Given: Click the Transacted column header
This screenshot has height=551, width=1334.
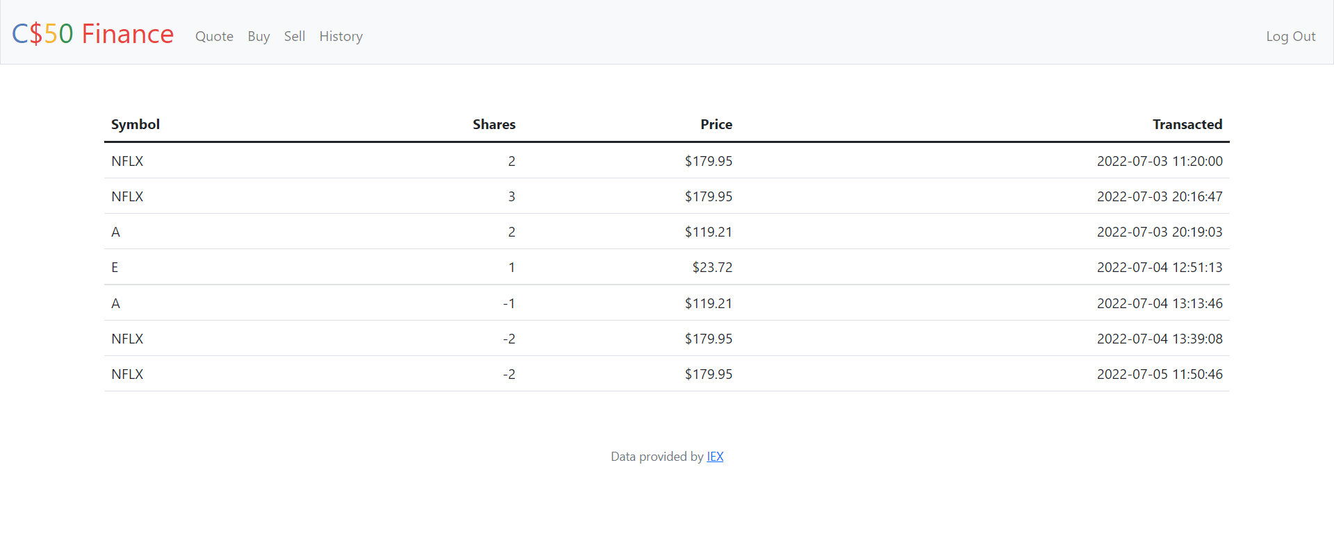Looking at the screenshot, I should [1187, 124].
